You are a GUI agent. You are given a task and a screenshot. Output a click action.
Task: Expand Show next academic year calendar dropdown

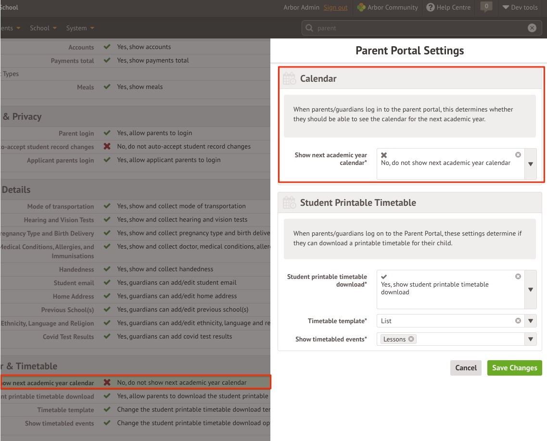pyautogui.click(x=530, y=164)
